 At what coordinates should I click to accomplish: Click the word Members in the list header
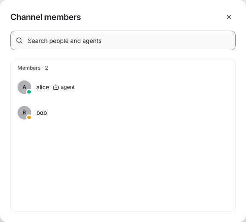click(29, 68)
